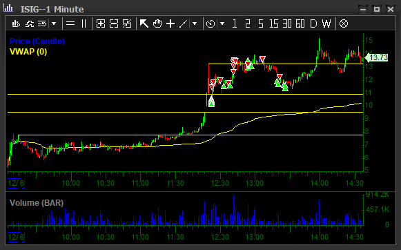Click the chart icon in title bar
This screenshot has height=250, width=401.
tap(8, 8)
